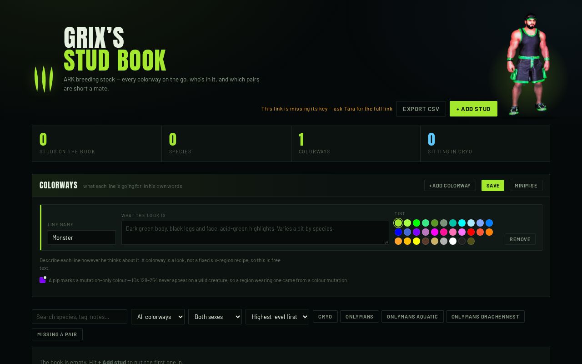This screenshot has height=364, width=582.
Task: Click the Studs on the Book stat
Action: point(97,144)
